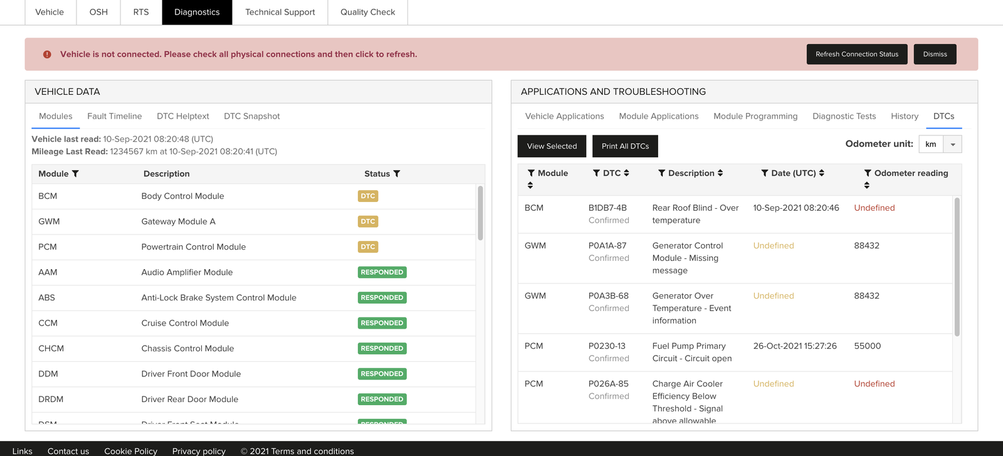This screenshot has height=456, width=1003.
Task: Click the Odometer reading filter icon
Action: coord(868,173)
